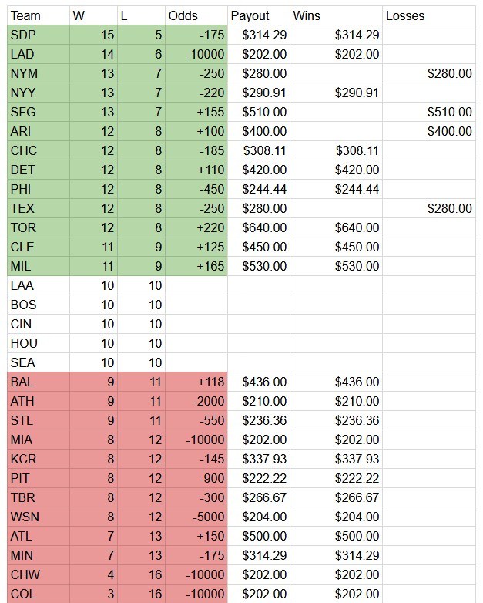Viewport: 483px width, 603px height.
Task: Select the ATH team cell
Action: coord(37,402)
